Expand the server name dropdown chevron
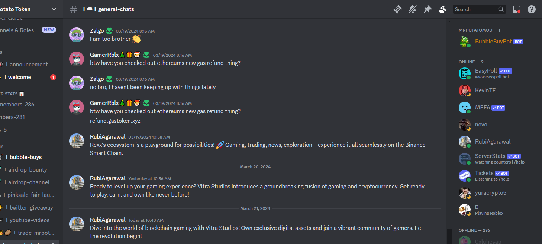 [54, 9]
